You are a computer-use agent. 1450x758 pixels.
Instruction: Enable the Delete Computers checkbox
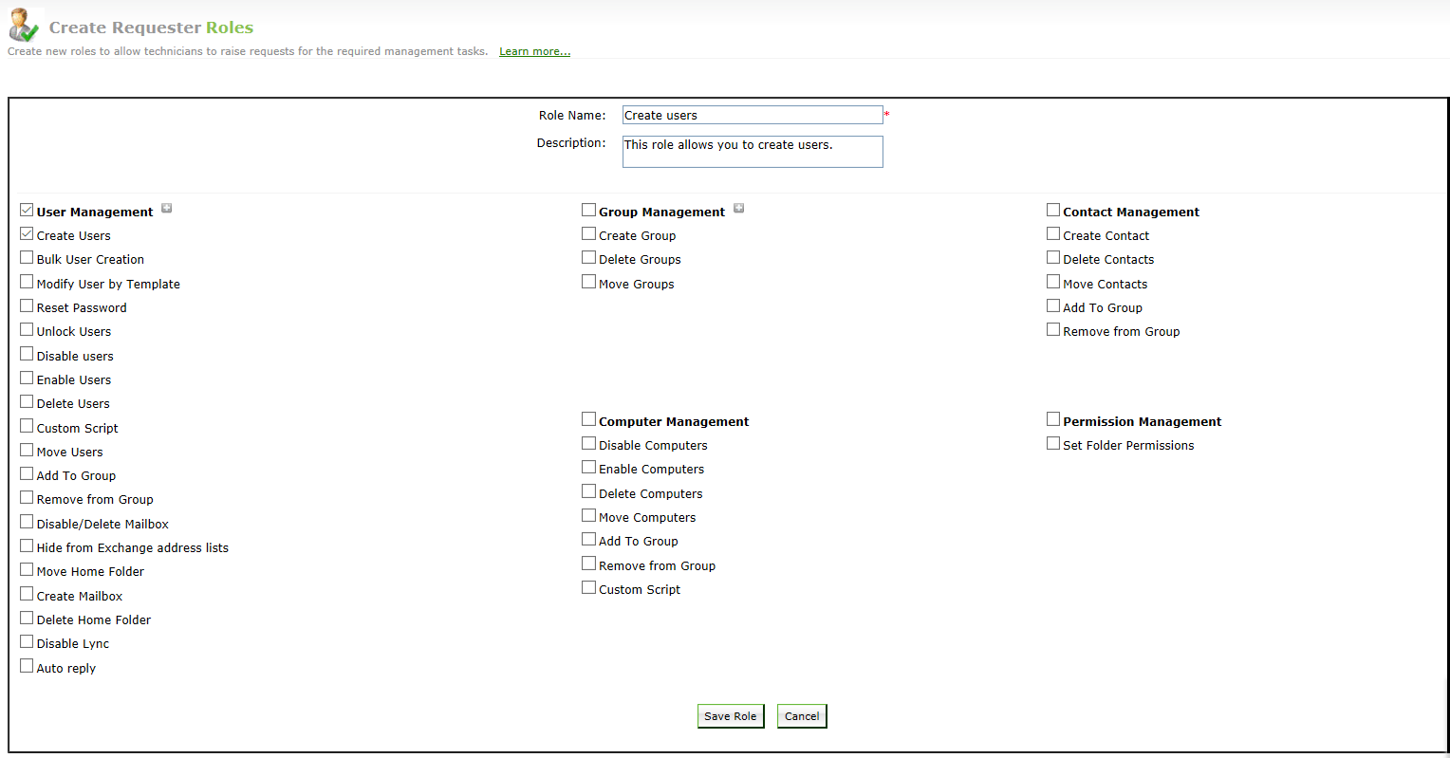tap(588, 491)
